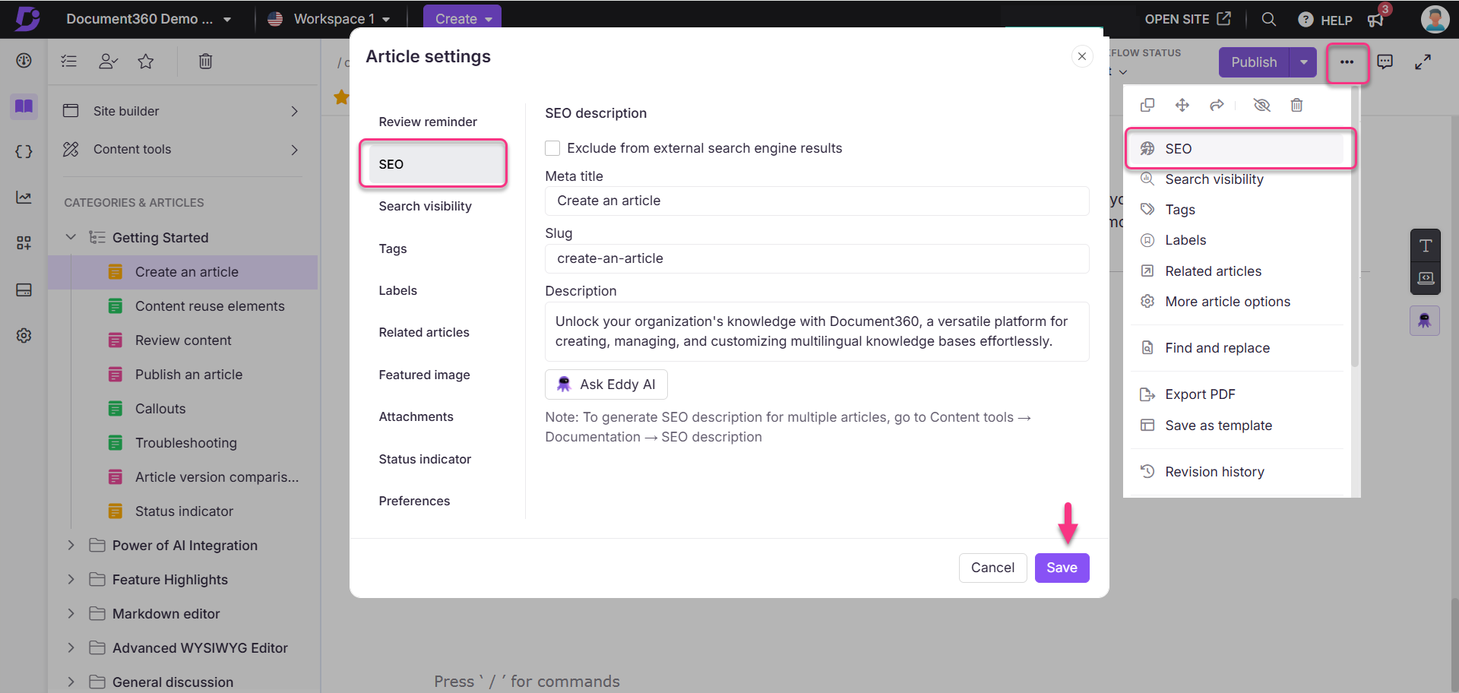Open the Document360 Demo project dropdown
1459x693 pixels.
pyautogui.click(x=148, y=19)
